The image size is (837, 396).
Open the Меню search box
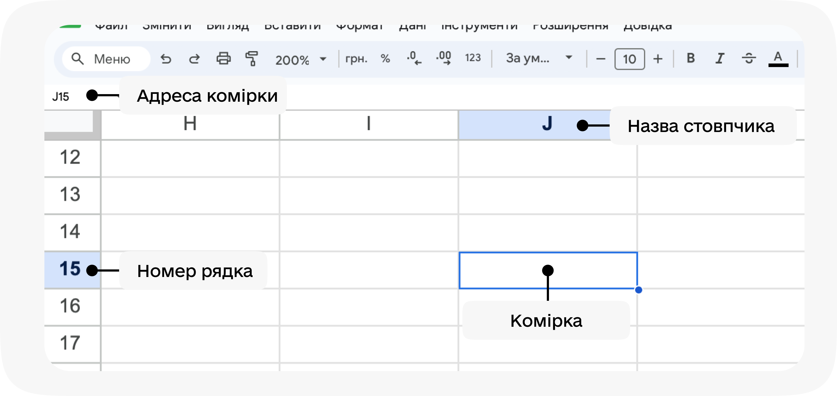[x=106, y=59]
